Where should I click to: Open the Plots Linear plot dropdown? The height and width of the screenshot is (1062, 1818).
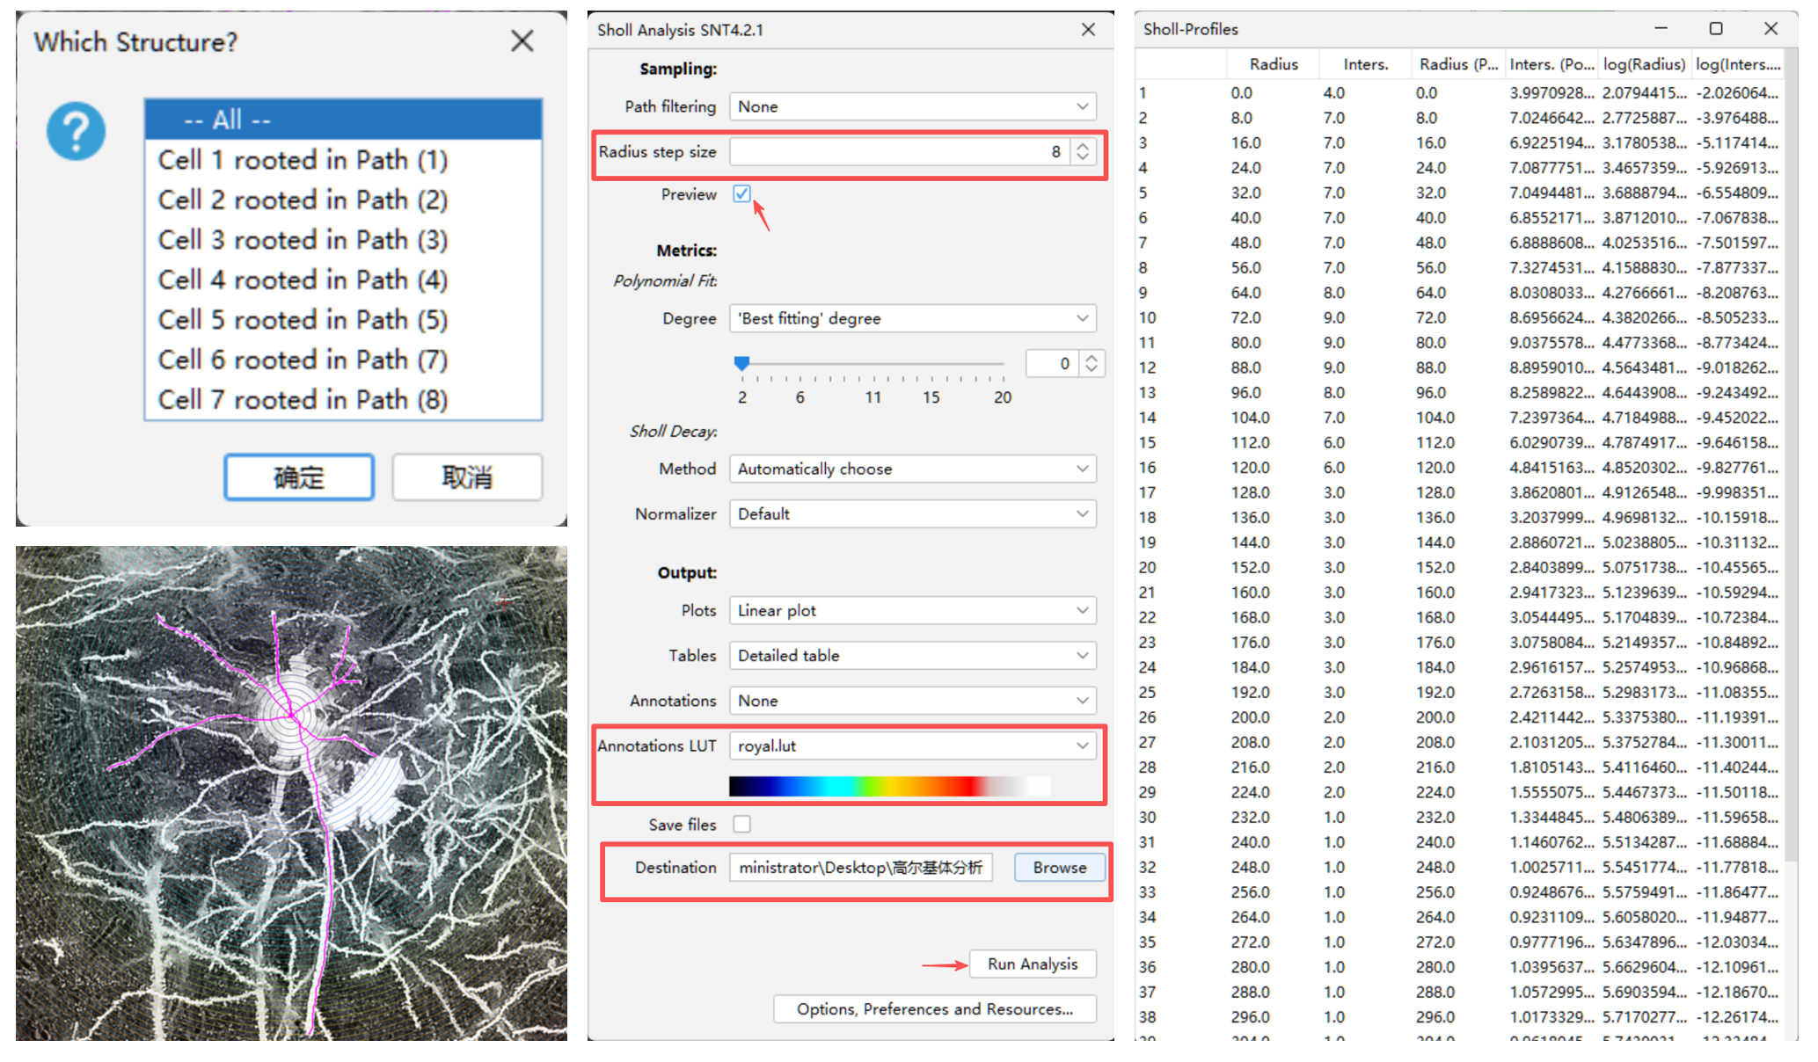click(x=912, y=610)
